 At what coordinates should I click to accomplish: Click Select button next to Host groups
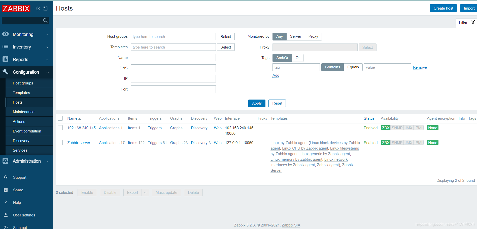click(226, 36)
